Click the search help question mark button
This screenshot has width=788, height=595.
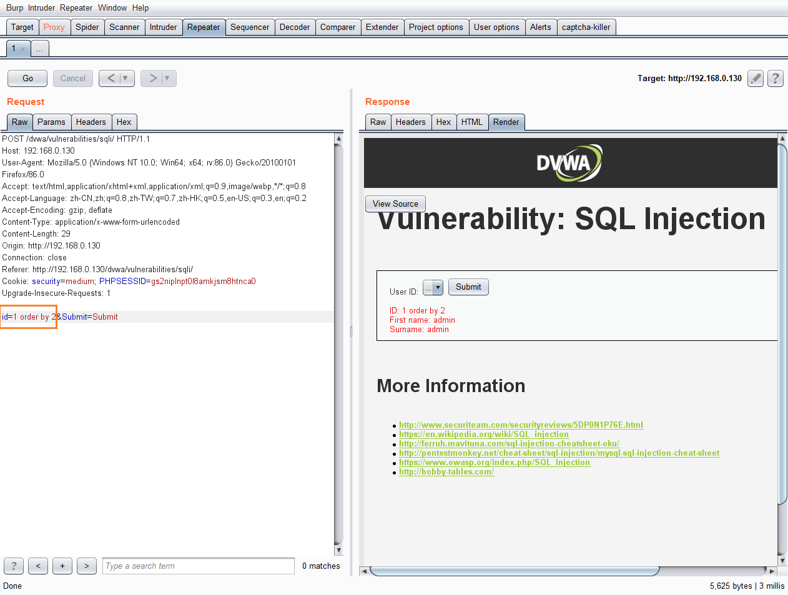click(14, 566)
